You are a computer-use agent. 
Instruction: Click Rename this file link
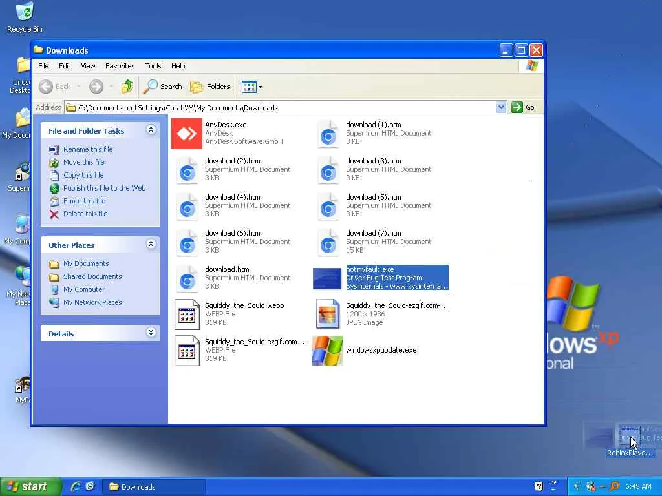tap(88, 149)
